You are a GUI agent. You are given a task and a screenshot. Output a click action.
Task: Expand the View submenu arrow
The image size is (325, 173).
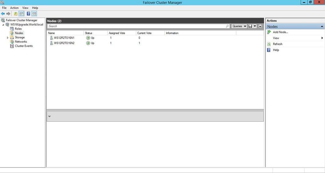pos(322,38)
